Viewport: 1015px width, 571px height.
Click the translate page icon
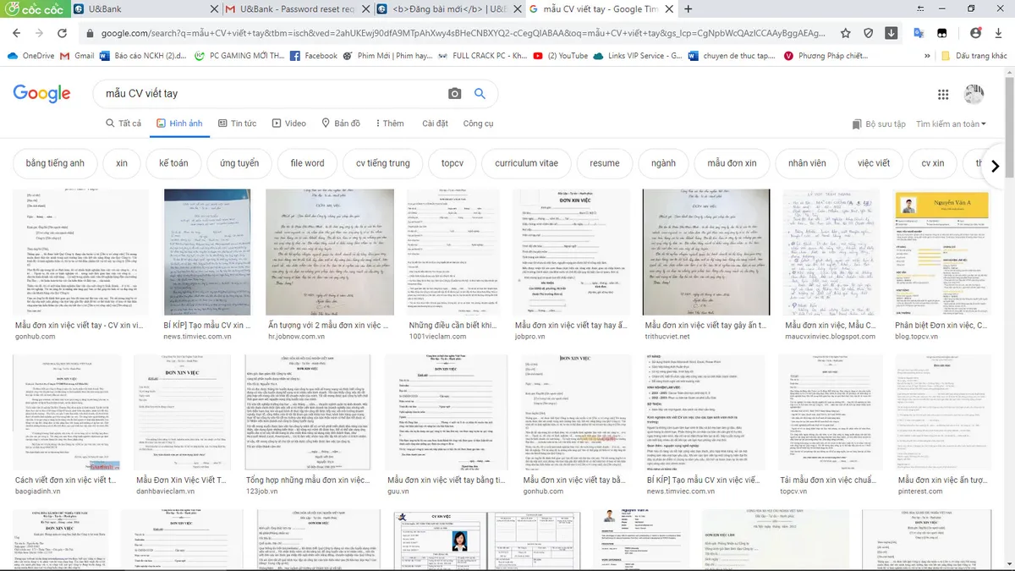pos(919,33)
